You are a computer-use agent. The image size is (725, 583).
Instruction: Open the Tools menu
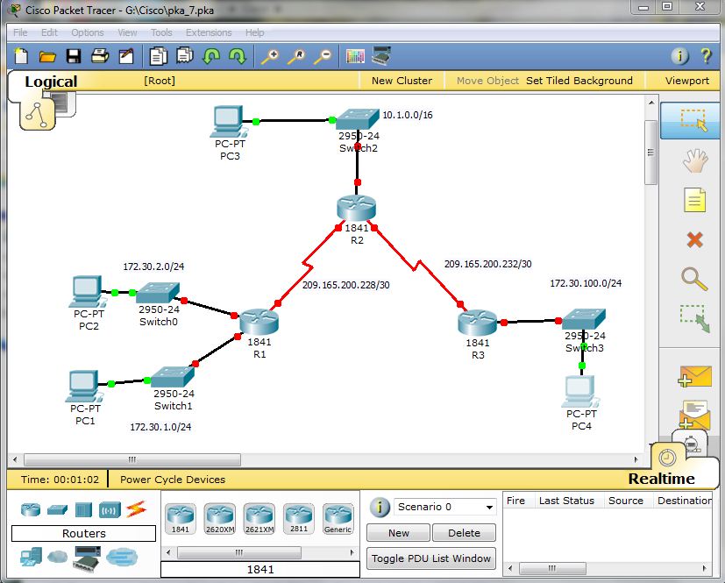pos(161,32)
